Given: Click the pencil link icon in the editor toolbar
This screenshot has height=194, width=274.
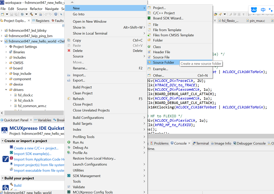Looking at the screenshot, I should 220,14.
